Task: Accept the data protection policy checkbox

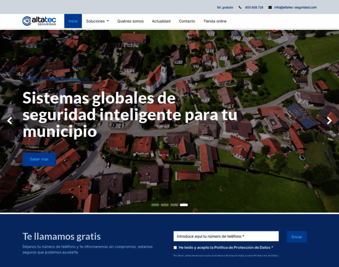Action: coord(175,247)
